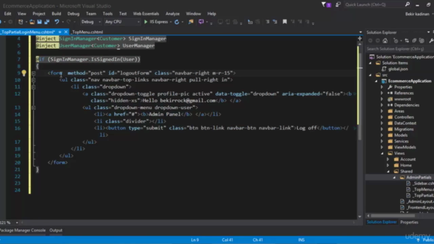Click the Solution Explorer horizontal scrollbar
The height and width of the screenshot is (244, 434).
pos(393,216)
